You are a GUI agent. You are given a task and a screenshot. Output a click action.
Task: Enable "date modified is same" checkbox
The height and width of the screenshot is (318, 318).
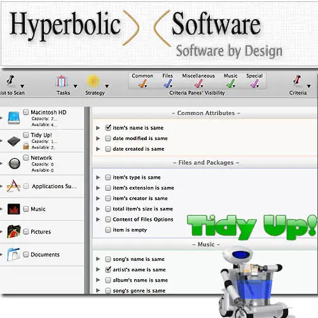click(108, 139)
